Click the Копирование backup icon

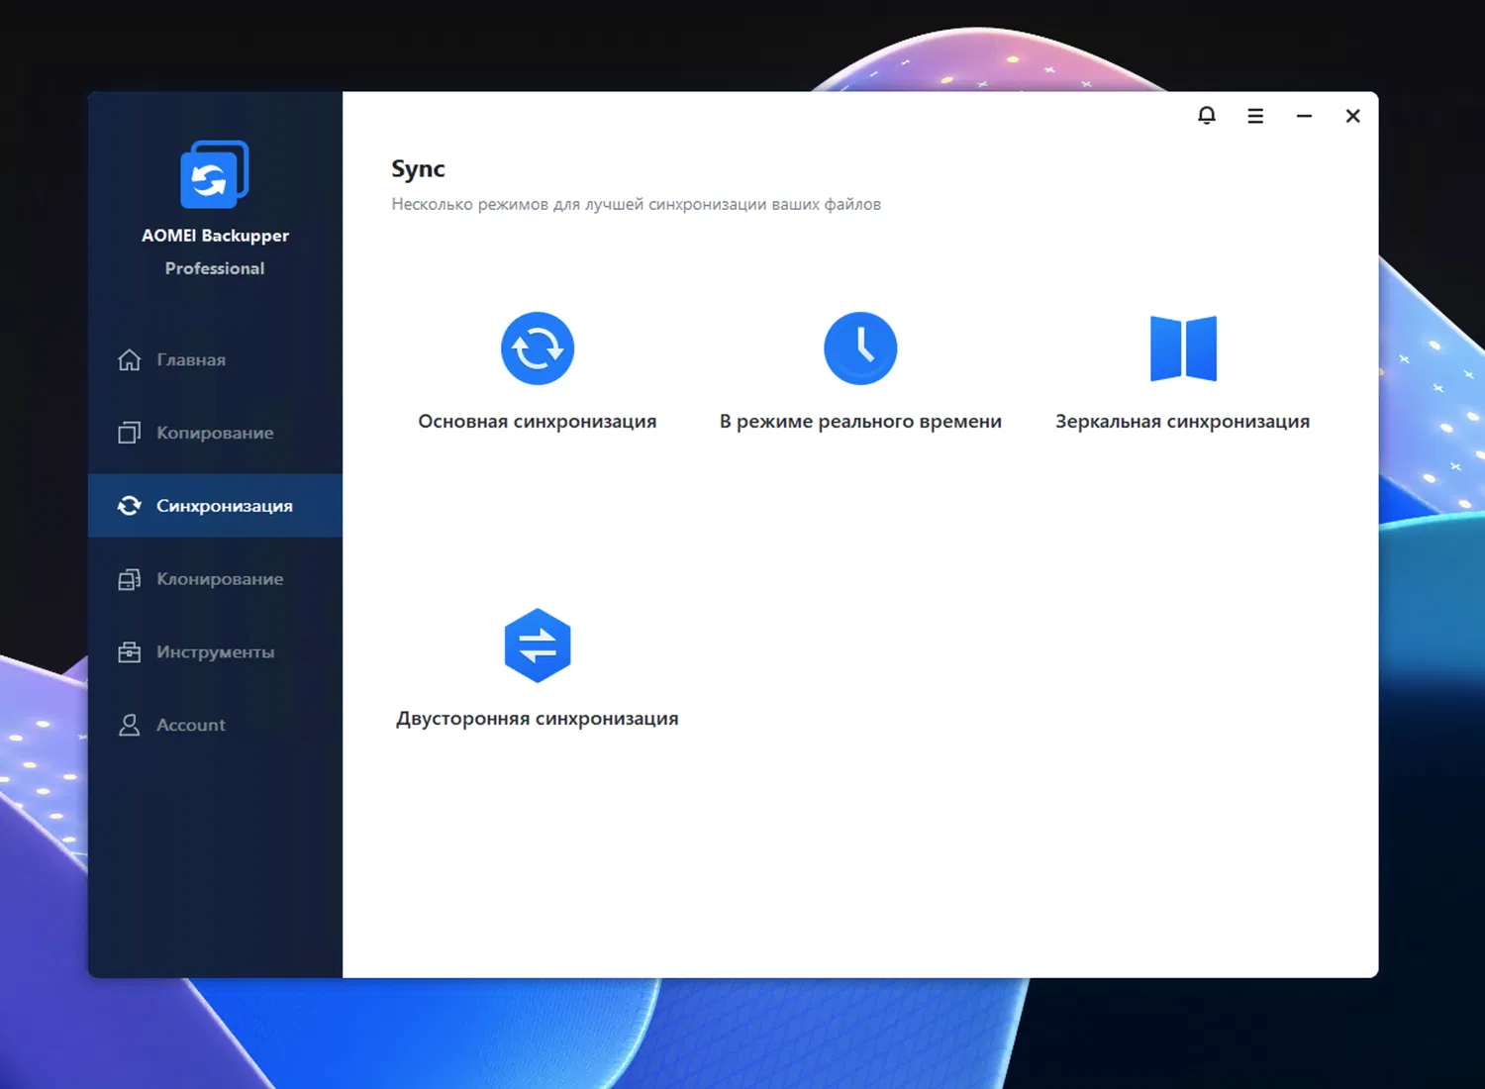(x=130, y=433)
